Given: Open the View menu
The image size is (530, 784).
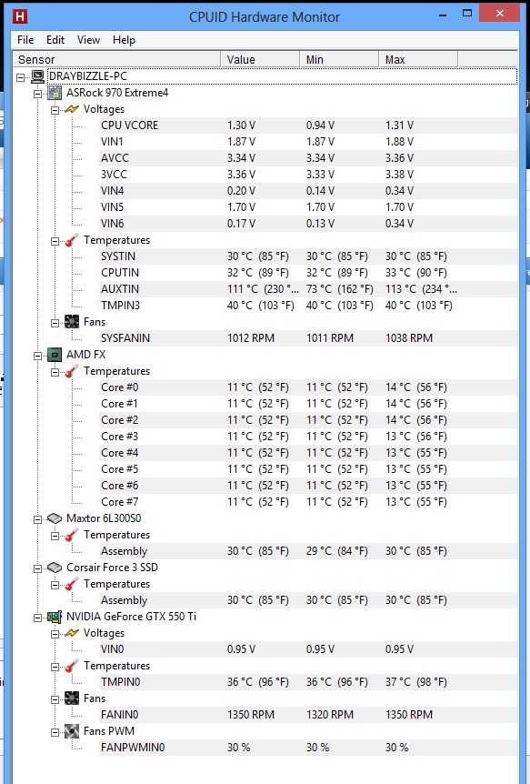Looking at the screenshot, I should 88,40.
